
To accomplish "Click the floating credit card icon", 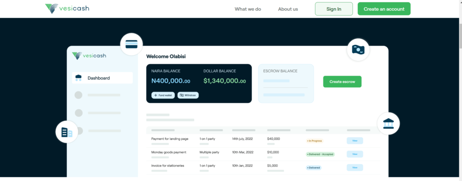I will [131, 44].
